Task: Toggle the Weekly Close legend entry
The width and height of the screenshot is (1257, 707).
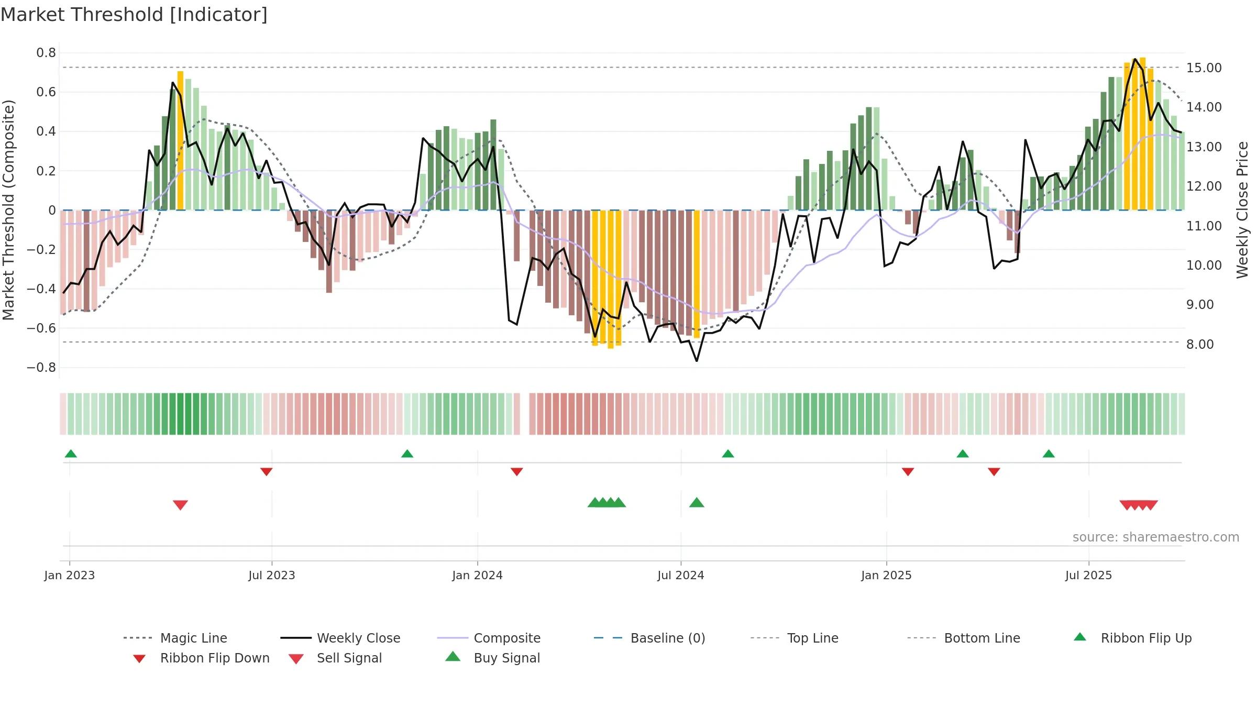Action: tap(340, 638)
